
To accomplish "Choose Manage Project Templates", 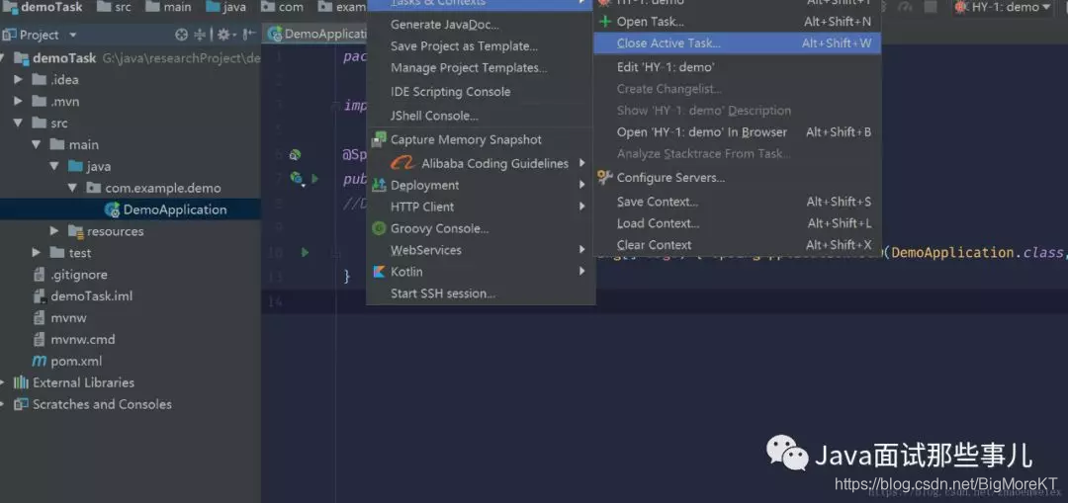I will (x=481, y=68).
